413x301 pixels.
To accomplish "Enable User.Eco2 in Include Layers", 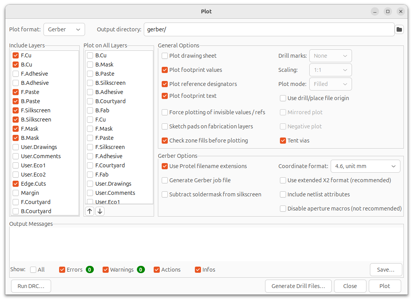I will (16, 175).
